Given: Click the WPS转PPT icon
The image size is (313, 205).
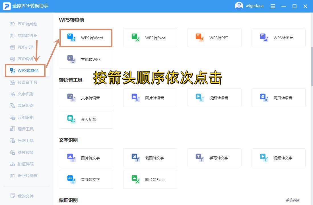Looking at the screenshot, I should (200, 38).
